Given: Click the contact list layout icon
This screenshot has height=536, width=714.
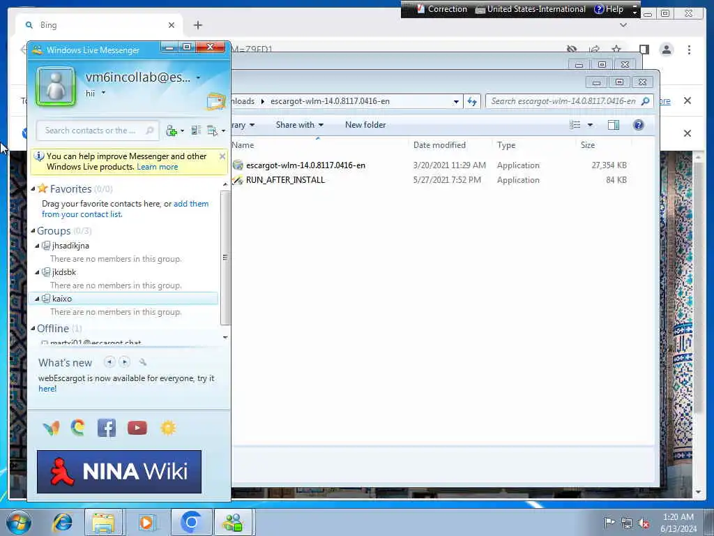Looking at the screenshot, I should pos(196,131).
